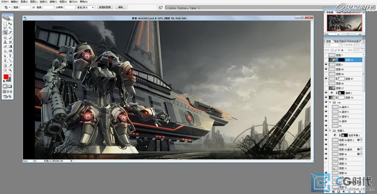Open the layer fill dropdown arrow
377x194 pixels.
tap(363, 50)
